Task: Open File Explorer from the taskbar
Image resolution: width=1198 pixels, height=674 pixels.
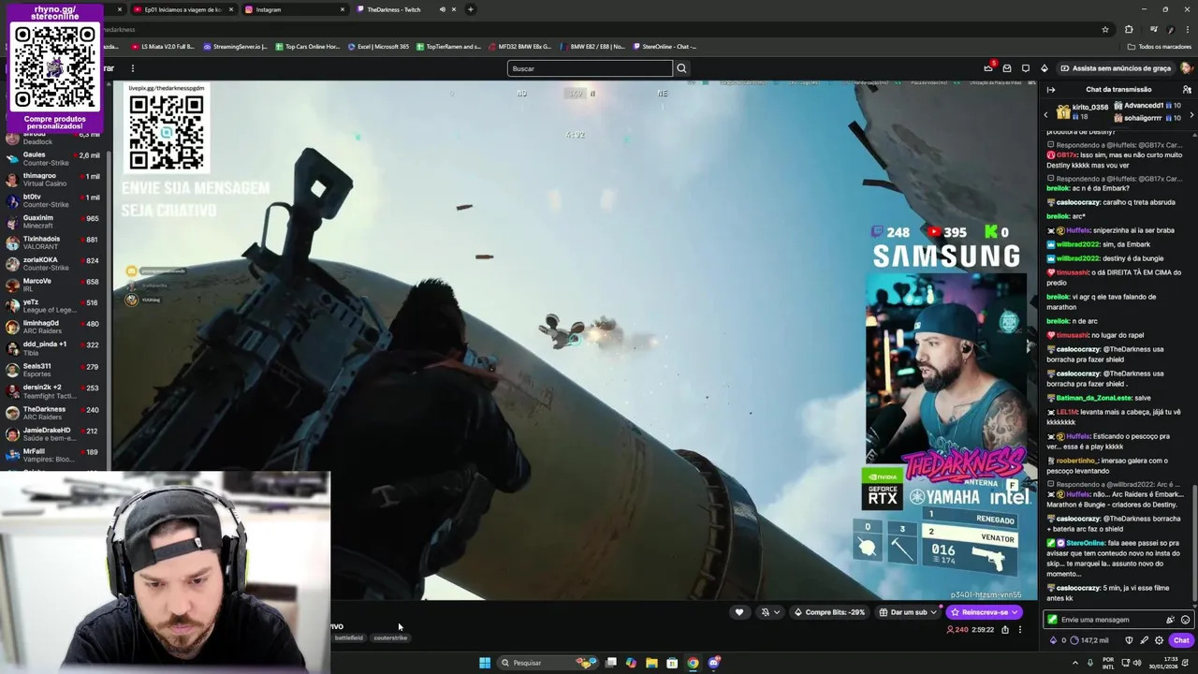Action: coord(651,663)
